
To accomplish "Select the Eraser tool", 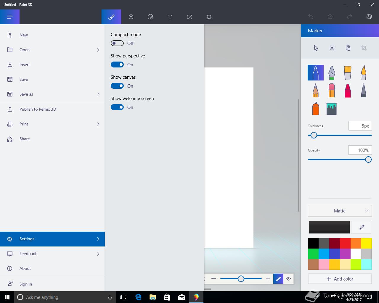I will coord(332,90).
